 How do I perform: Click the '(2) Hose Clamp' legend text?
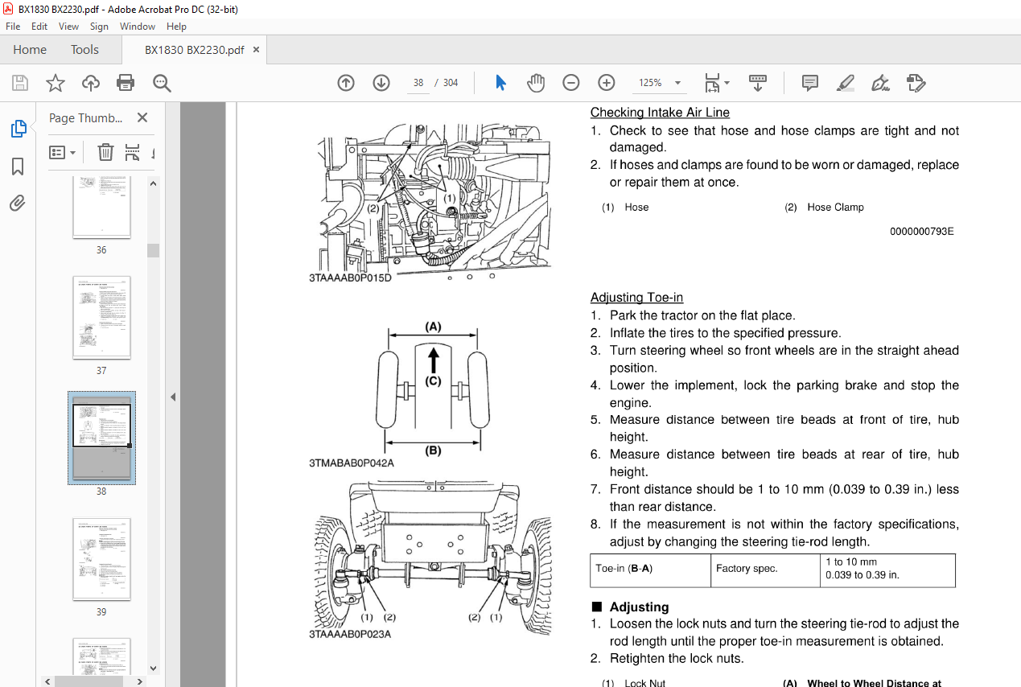[824, 208]
